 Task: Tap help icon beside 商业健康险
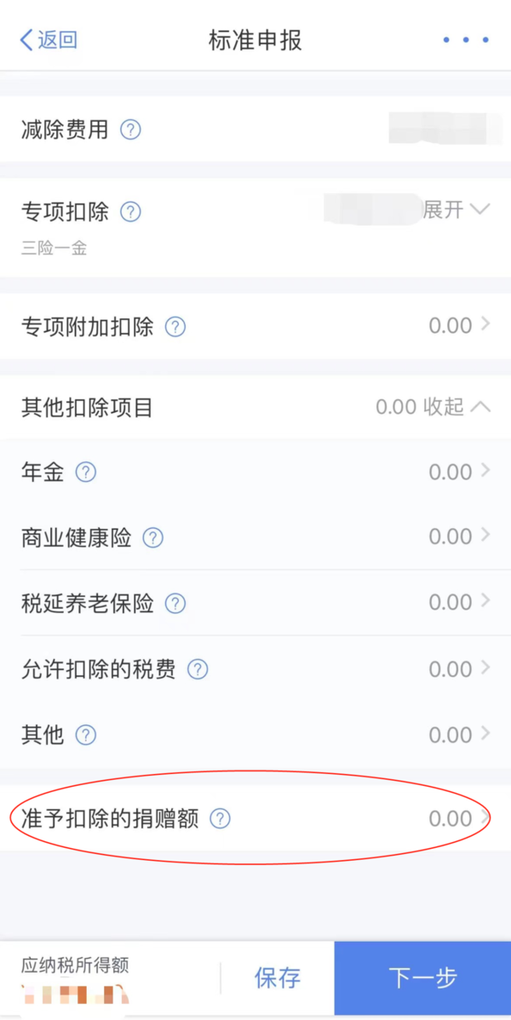click(152, 538)
